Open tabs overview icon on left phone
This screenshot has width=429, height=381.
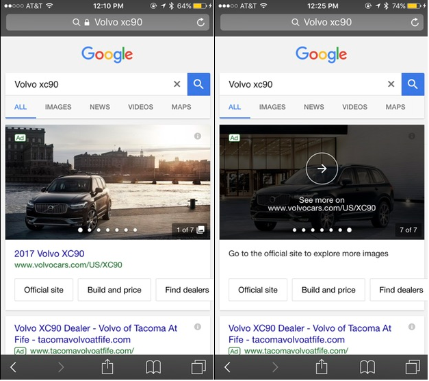(x=198, y=367)
